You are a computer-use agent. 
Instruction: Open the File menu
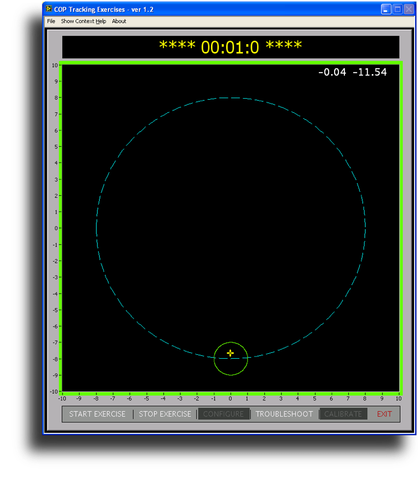coord(51,21)
